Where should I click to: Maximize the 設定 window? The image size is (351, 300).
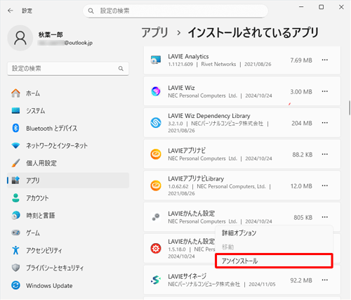322,7
